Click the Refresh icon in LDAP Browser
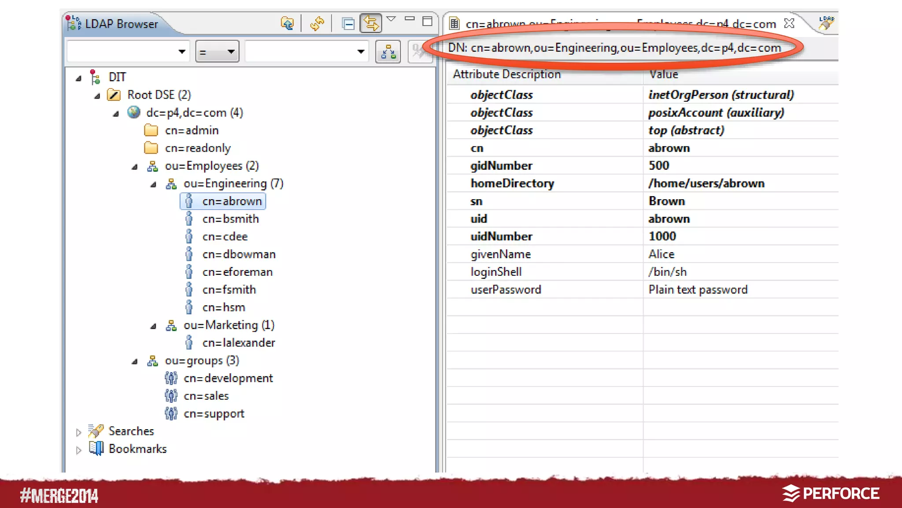 pos(317,23)
